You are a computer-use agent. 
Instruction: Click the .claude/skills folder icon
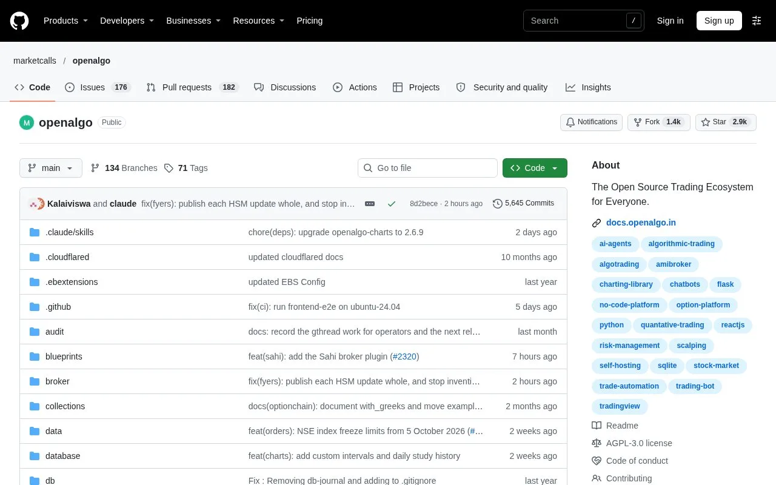coord(35,232)
